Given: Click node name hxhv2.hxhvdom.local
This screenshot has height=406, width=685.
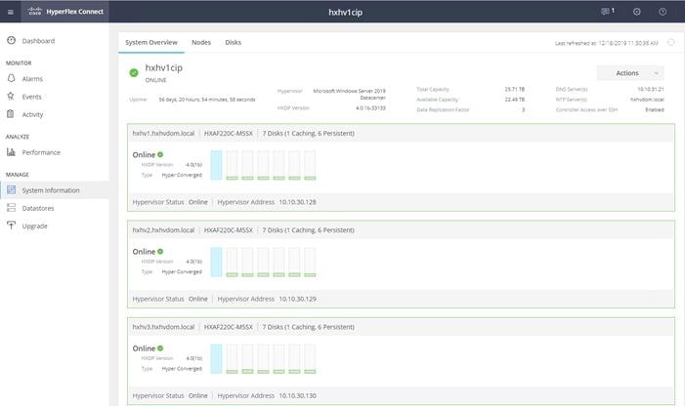Looking at the screenshot, I should 163,229.
